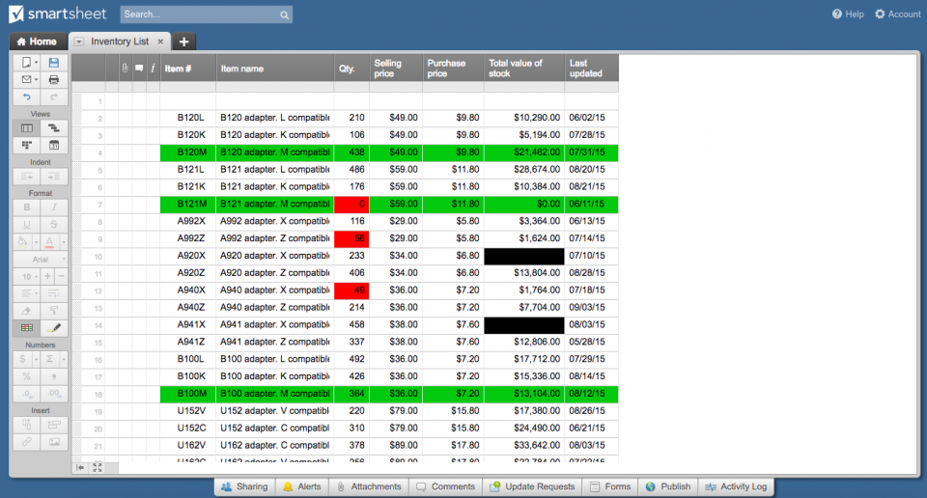Toggle Bold formatting
This screenshot has height=498, width=927.
coord(27,207)
